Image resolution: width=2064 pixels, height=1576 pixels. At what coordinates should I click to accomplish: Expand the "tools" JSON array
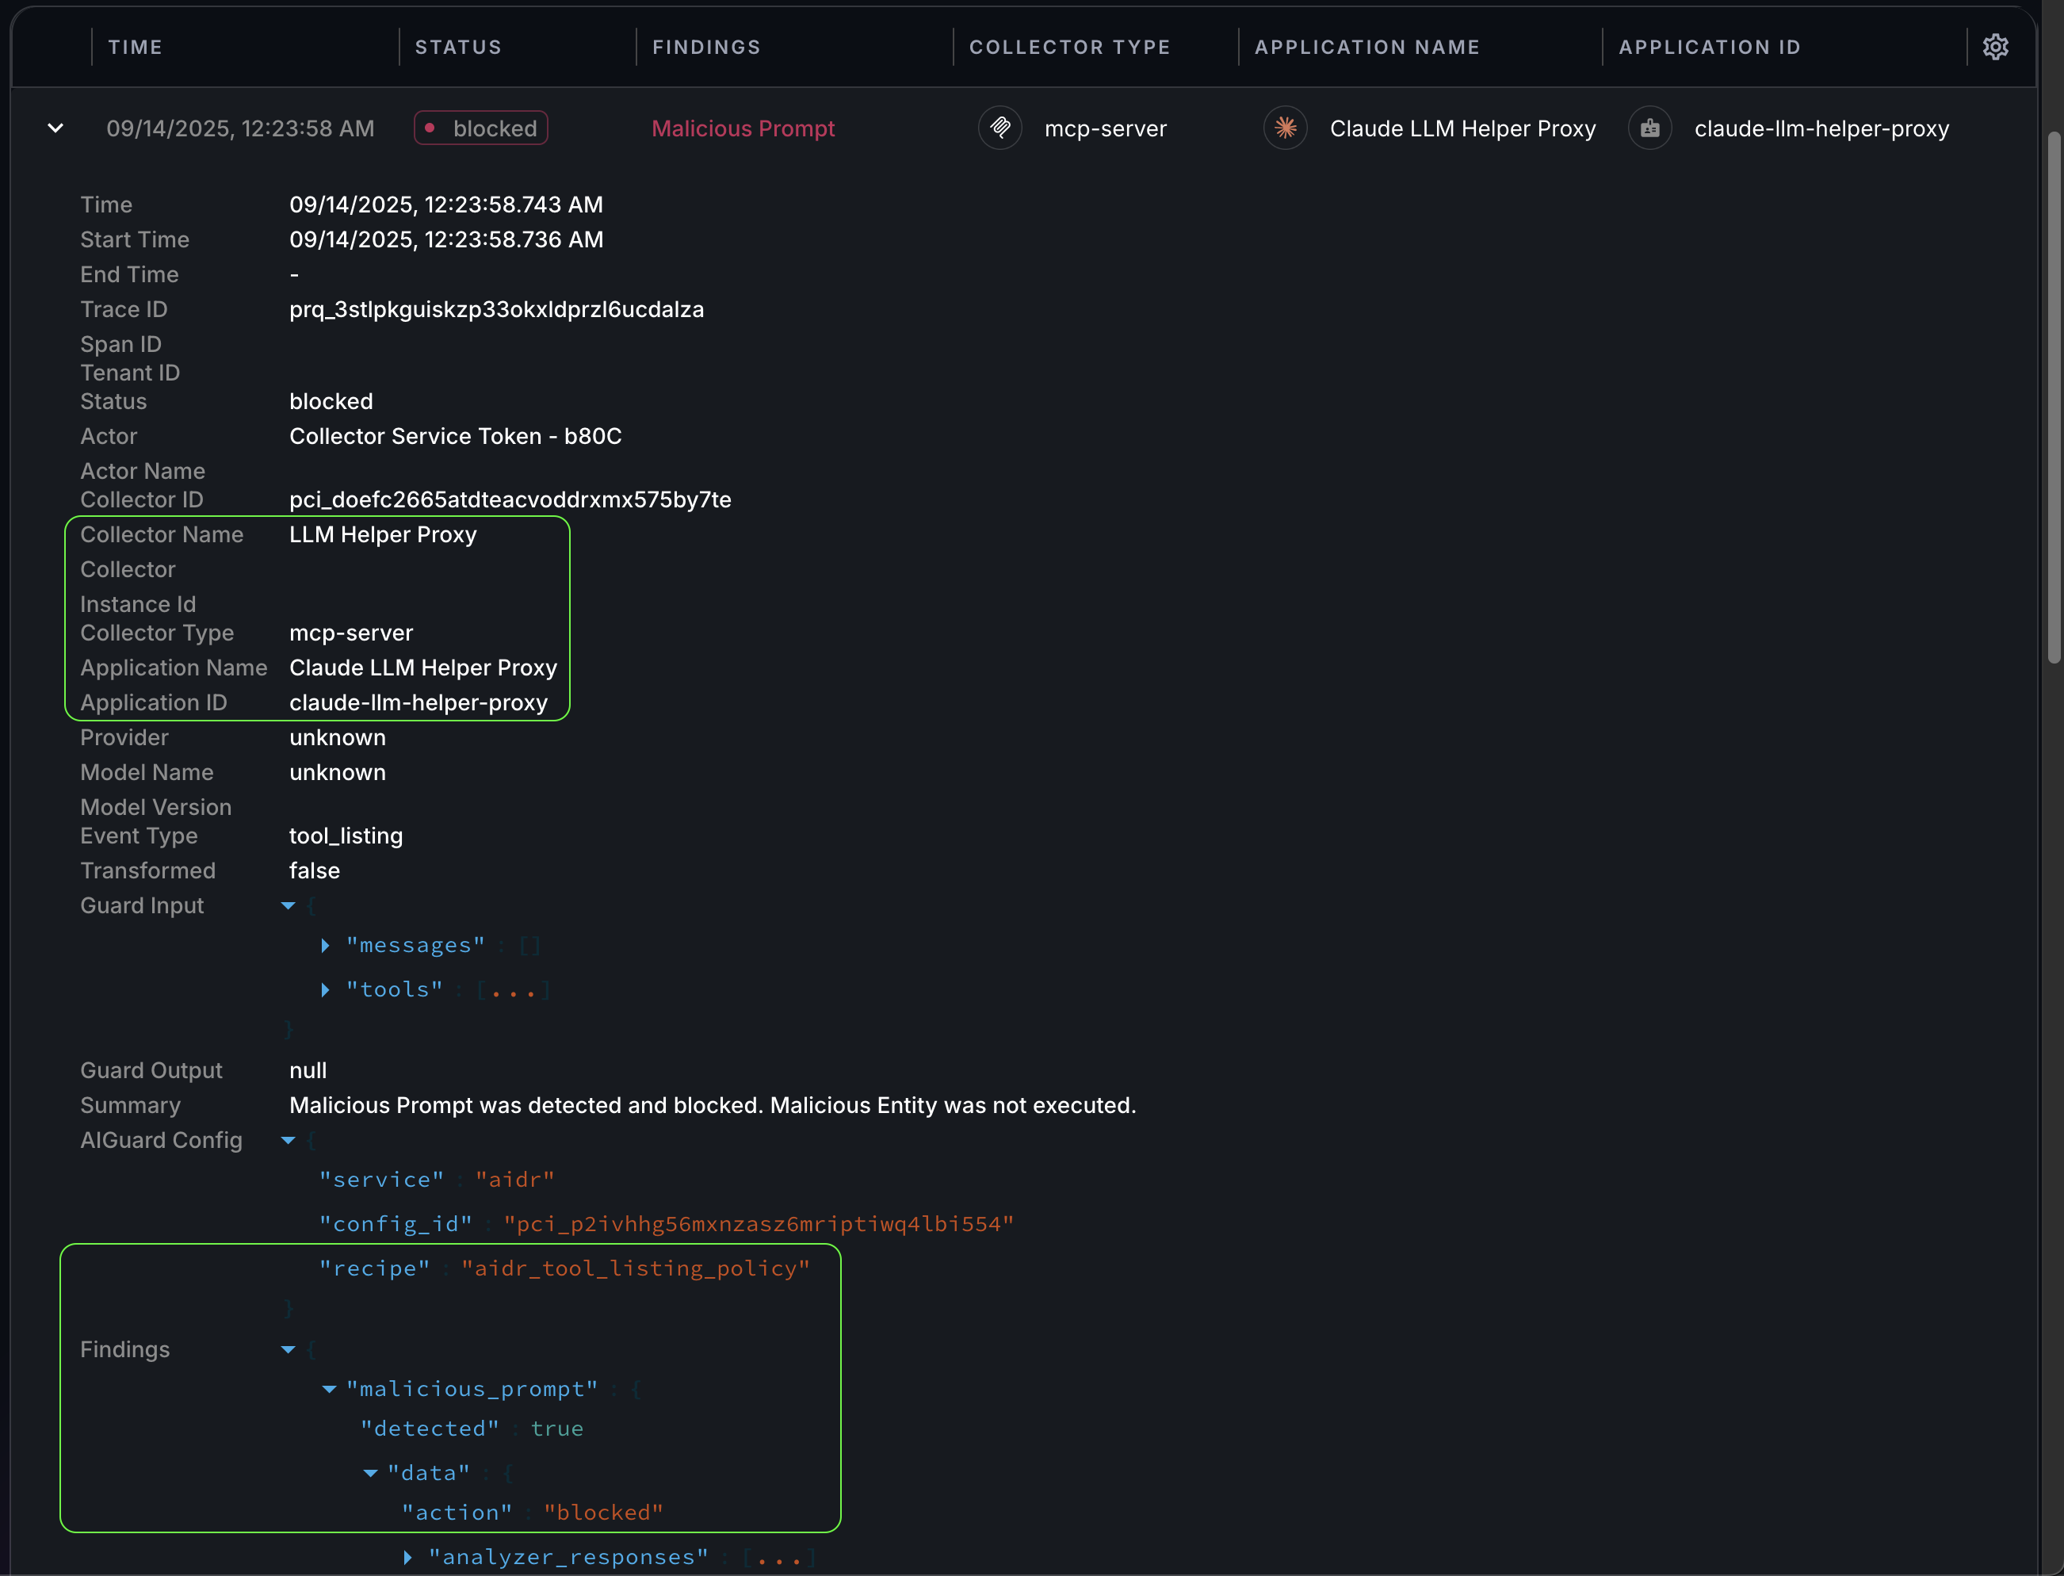pos(326,989)
